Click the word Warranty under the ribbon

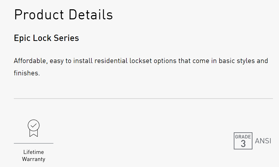pyautogui.click(x=33, y=159)
